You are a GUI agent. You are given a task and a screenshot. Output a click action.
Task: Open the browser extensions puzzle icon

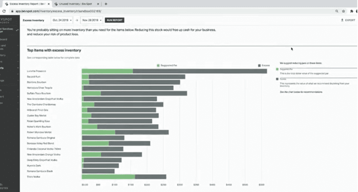tap(352, 11)
